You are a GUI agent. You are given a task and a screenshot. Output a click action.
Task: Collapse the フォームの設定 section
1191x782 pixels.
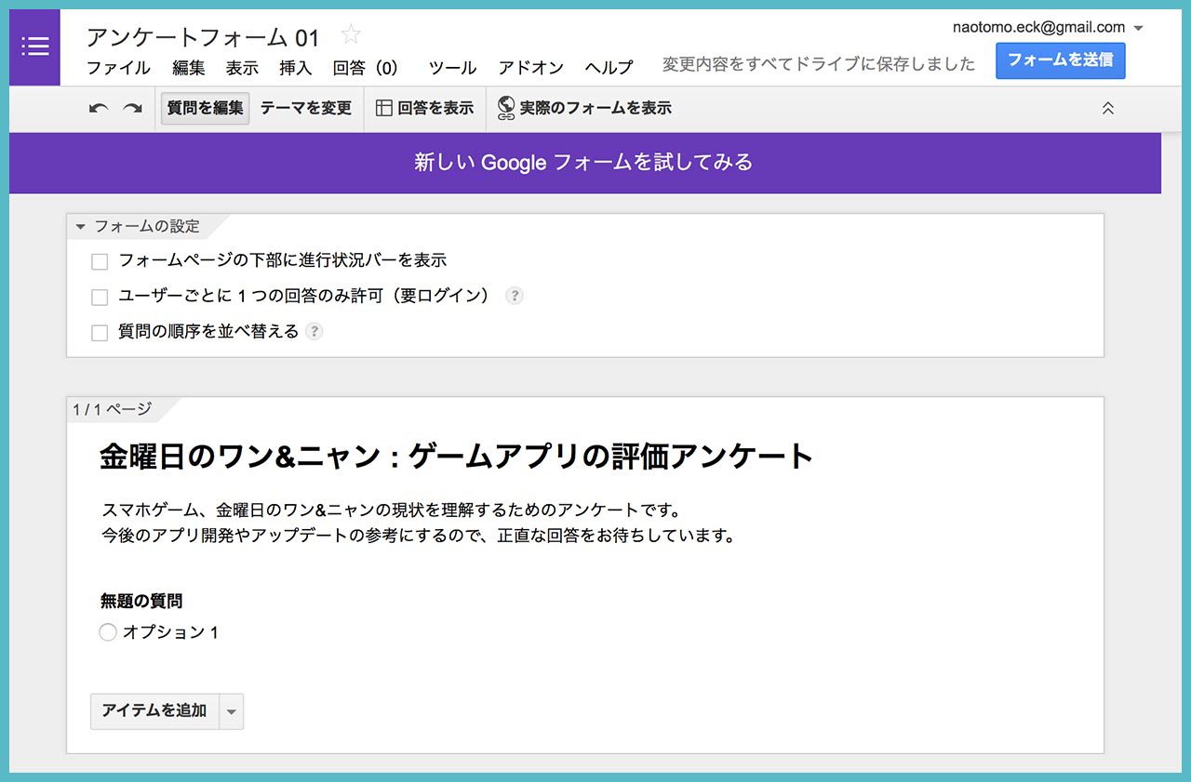pos(81,227)
